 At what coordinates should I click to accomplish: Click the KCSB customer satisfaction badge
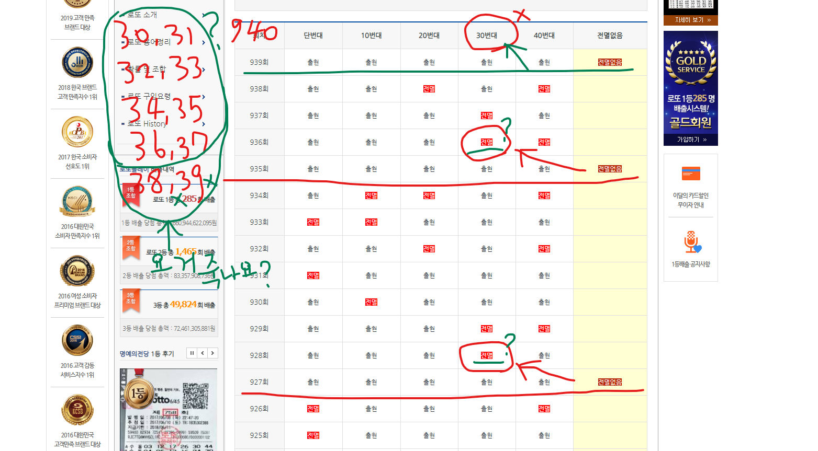click(x=77, y=410)
